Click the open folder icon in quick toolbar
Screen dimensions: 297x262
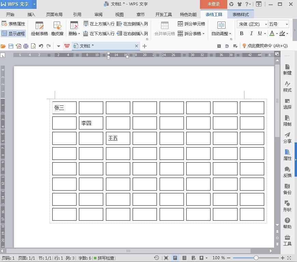click(3, 46)
